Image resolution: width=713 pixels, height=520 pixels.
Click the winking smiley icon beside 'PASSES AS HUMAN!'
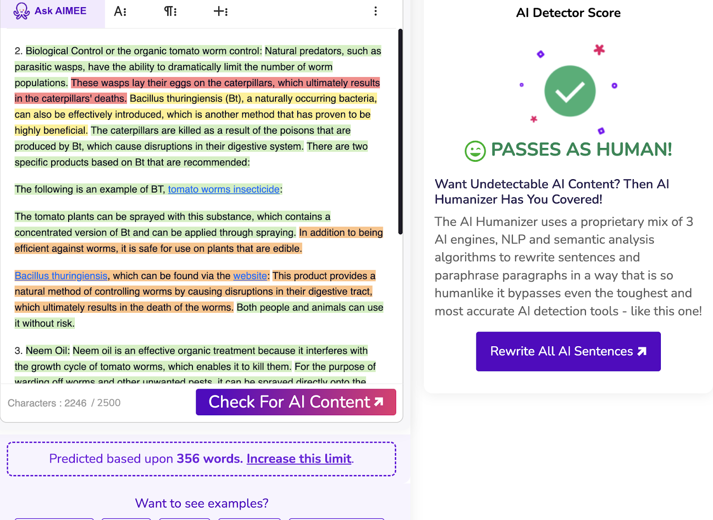coord(475,151)
